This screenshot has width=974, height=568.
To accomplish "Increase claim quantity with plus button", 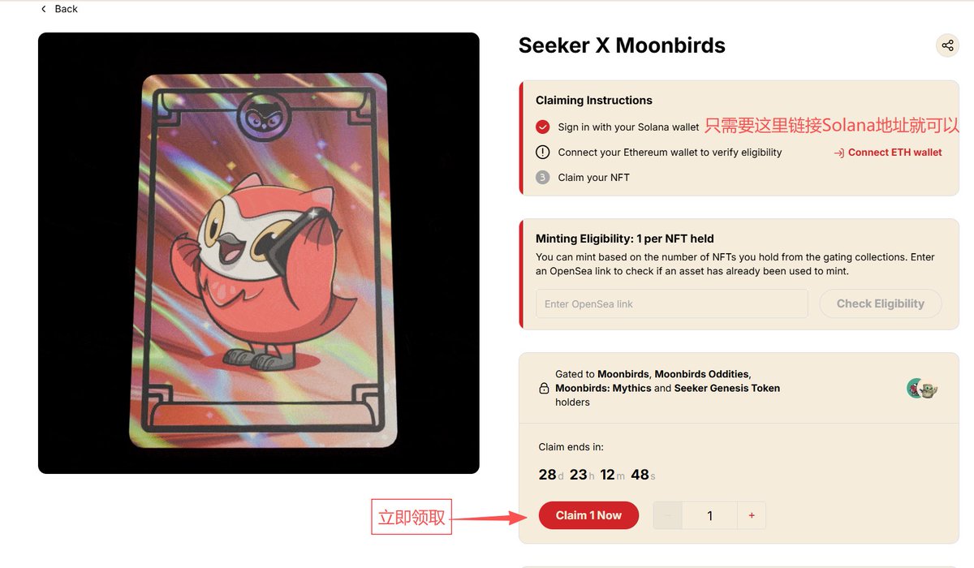I will [x=752, y=515].
